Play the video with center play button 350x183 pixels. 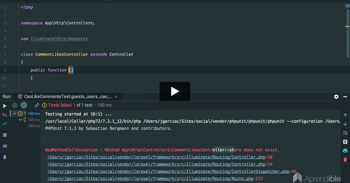[x=175, y=91]
